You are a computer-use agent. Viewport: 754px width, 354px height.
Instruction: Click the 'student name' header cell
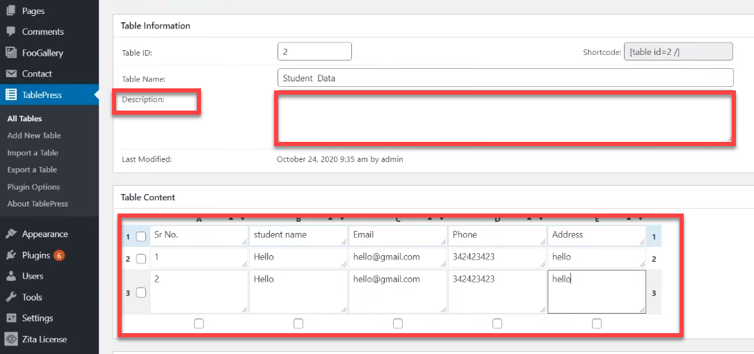(x=298, y=236)
